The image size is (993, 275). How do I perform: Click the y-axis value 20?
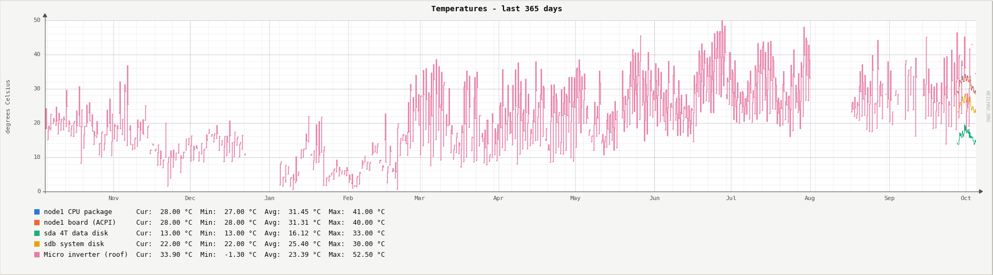tap(37, 123)
